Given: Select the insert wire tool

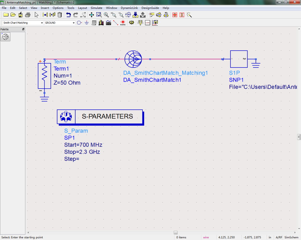Looking at the screenshot, I should (116, 23).
